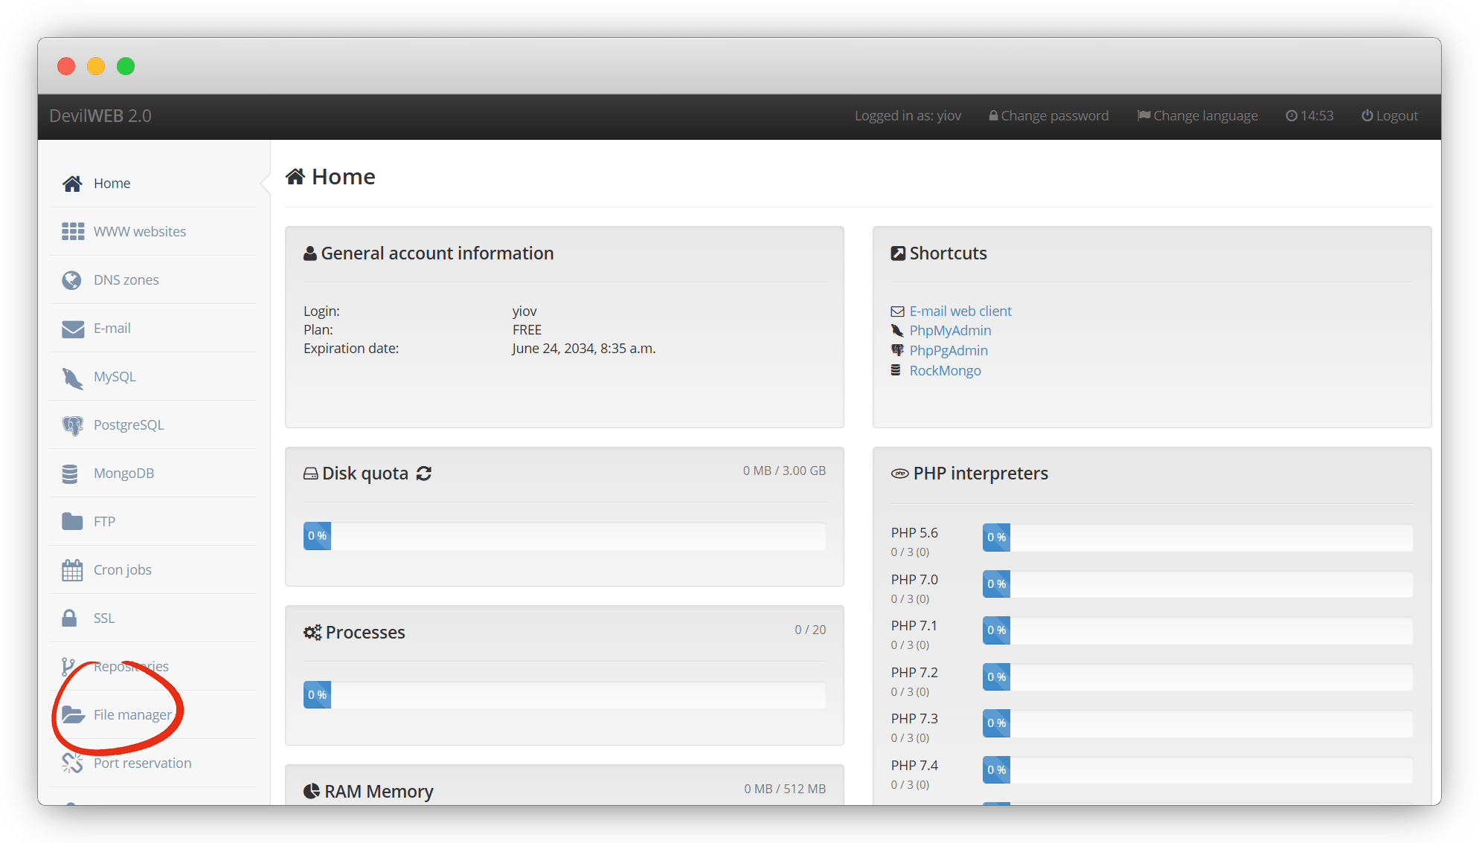The width and height of the screenshot is (1479, 843).
Task: Open the RockMongo shortcut link
Action: pyautogui.click(x=945, y=371)
